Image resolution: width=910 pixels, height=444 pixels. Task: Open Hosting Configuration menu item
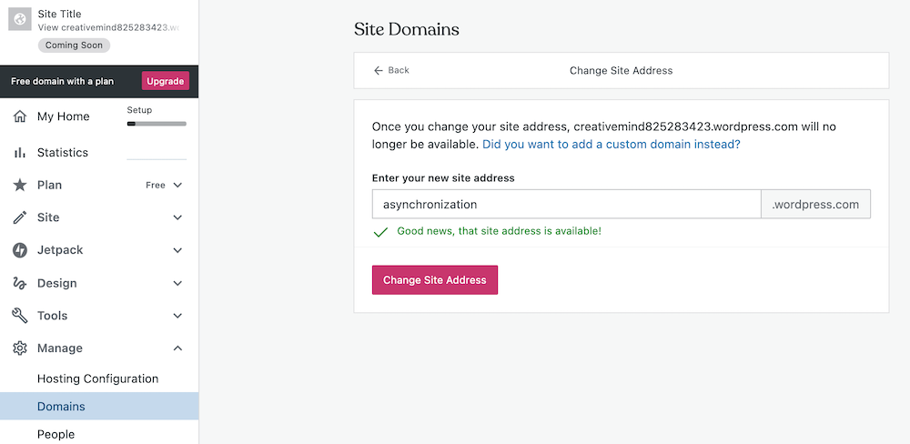pyautogui.click(x=97, y=378)
